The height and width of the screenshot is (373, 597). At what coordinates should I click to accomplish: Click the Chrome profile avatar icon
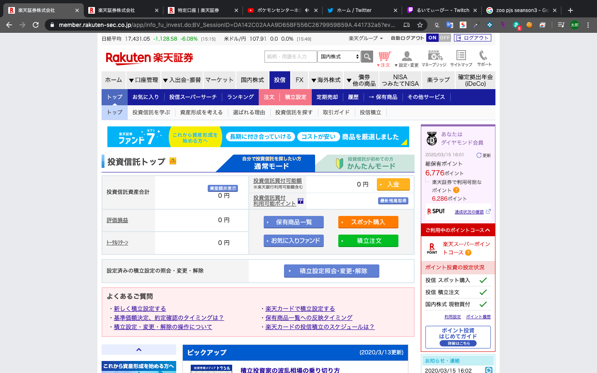coord(574,25)
